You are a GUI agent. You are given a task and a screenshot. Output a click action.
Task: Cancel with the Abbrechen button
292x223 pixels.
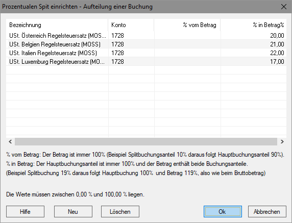click(x=267, y=211)
